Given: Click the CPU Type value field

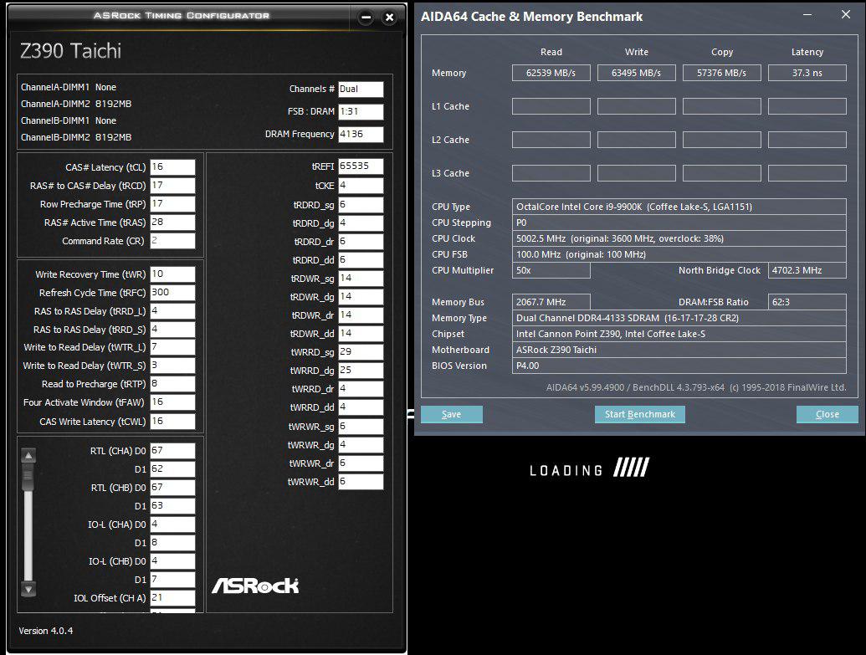Looking at the screenshot, I should [679, 207].
